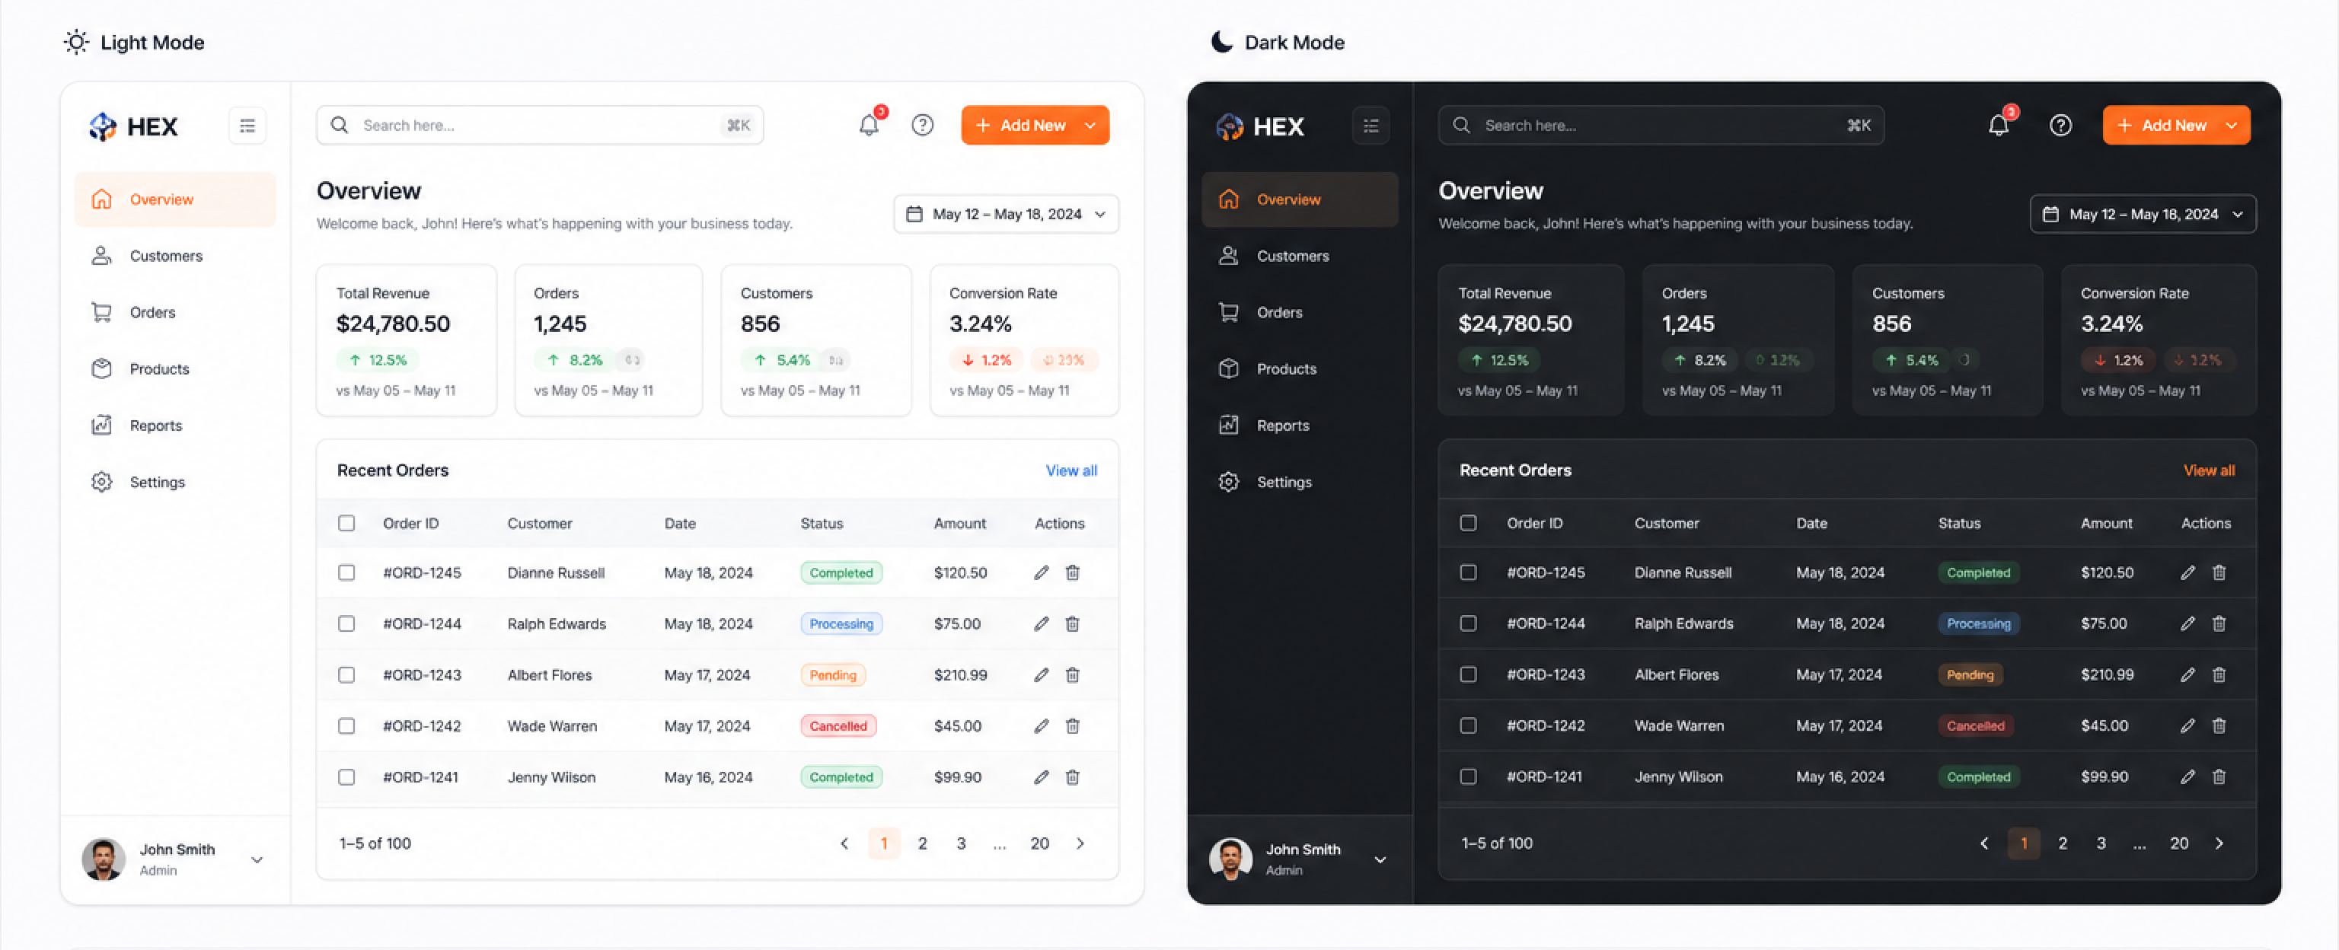Screen dimensions: 2339x950
Task: Open Reports in dark mode sidebar
Action: (1300, 425)
